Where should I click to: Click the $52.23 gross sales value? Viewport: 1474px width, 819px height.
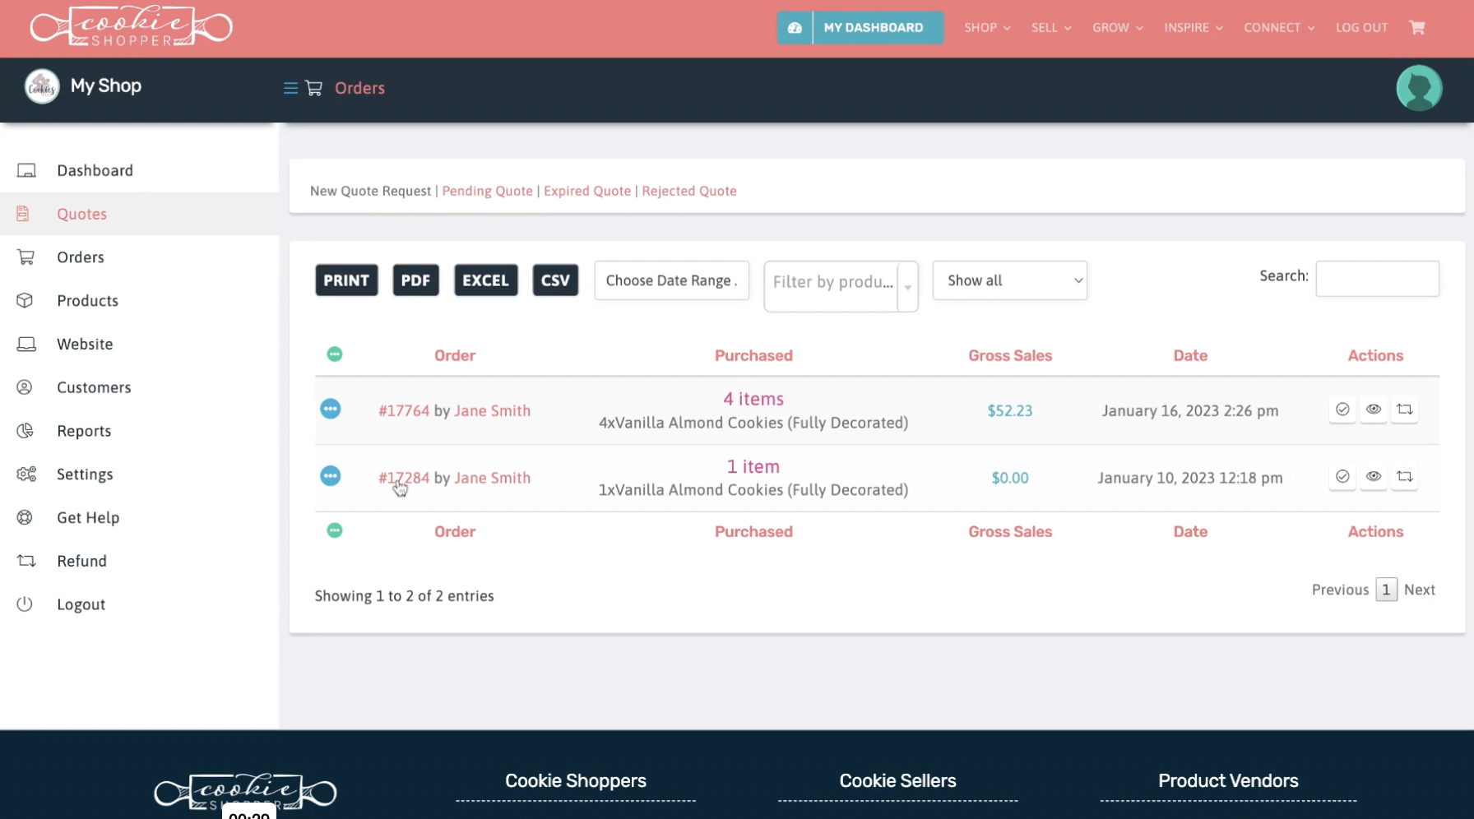coord(1010,410)
